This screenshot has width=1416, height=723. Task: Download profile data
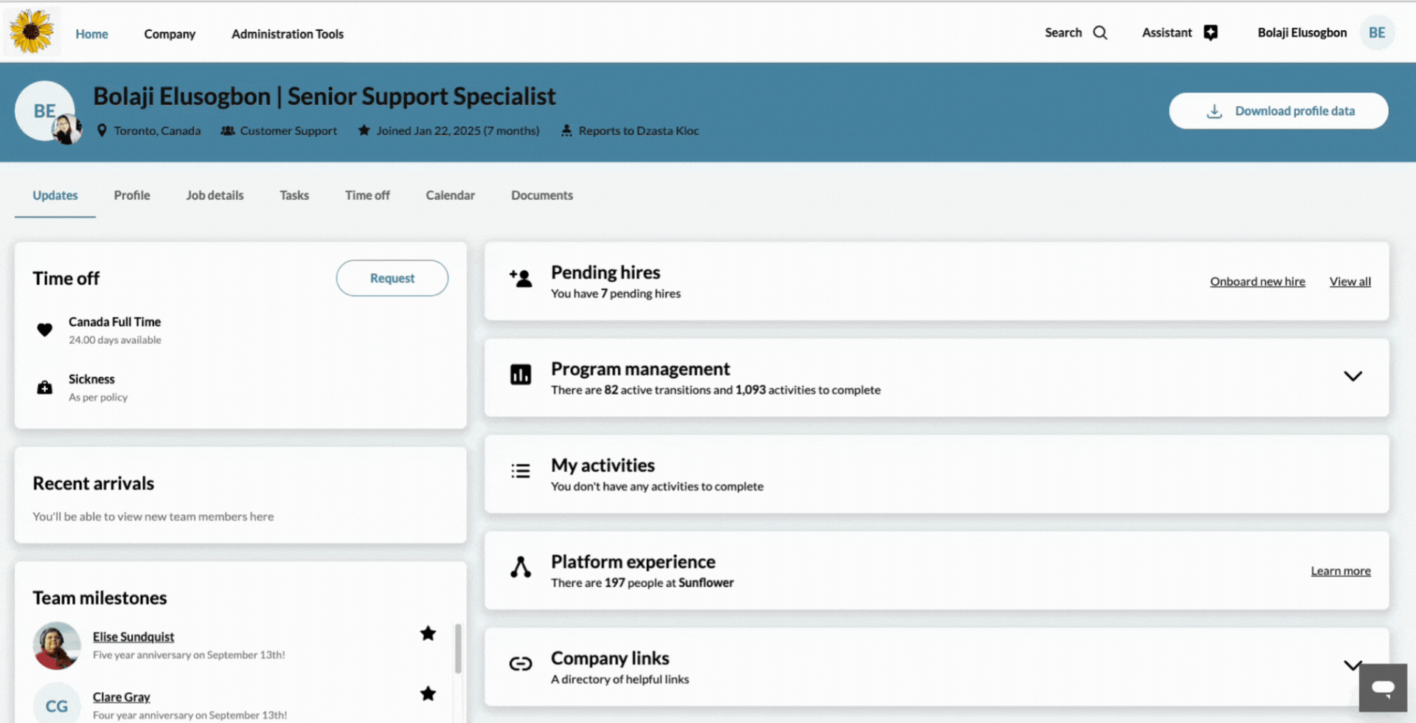[1278, 111]
